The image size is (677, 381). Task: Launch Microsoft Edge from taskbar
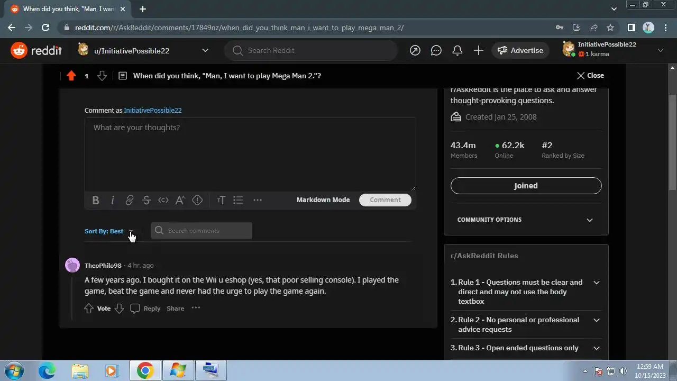coord(47,371)
